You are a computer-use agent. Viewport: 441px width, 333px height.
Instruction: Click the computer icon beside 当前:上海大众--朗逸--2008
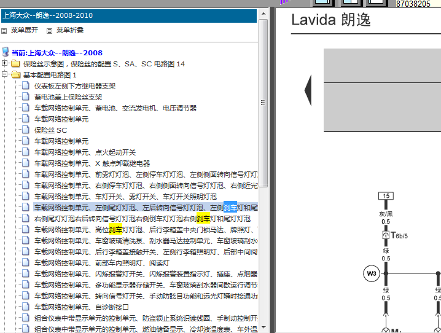click(6, 52)
